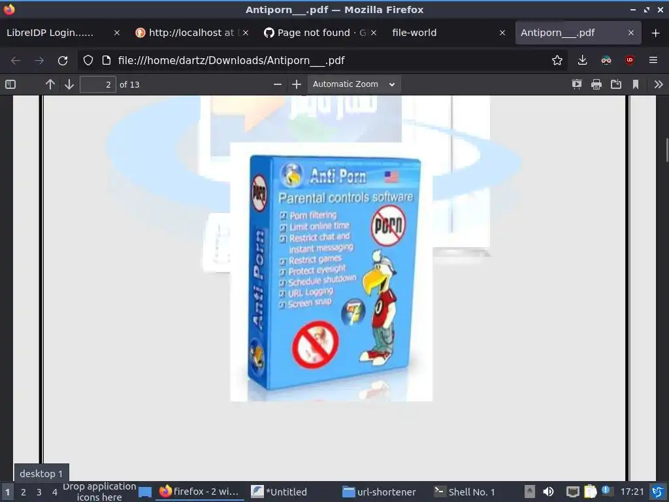Image resolution: width=669 pixels, height=502 pixels.
Task: Click the PDF current view bookmark icon
Action: tap(635, 84)
